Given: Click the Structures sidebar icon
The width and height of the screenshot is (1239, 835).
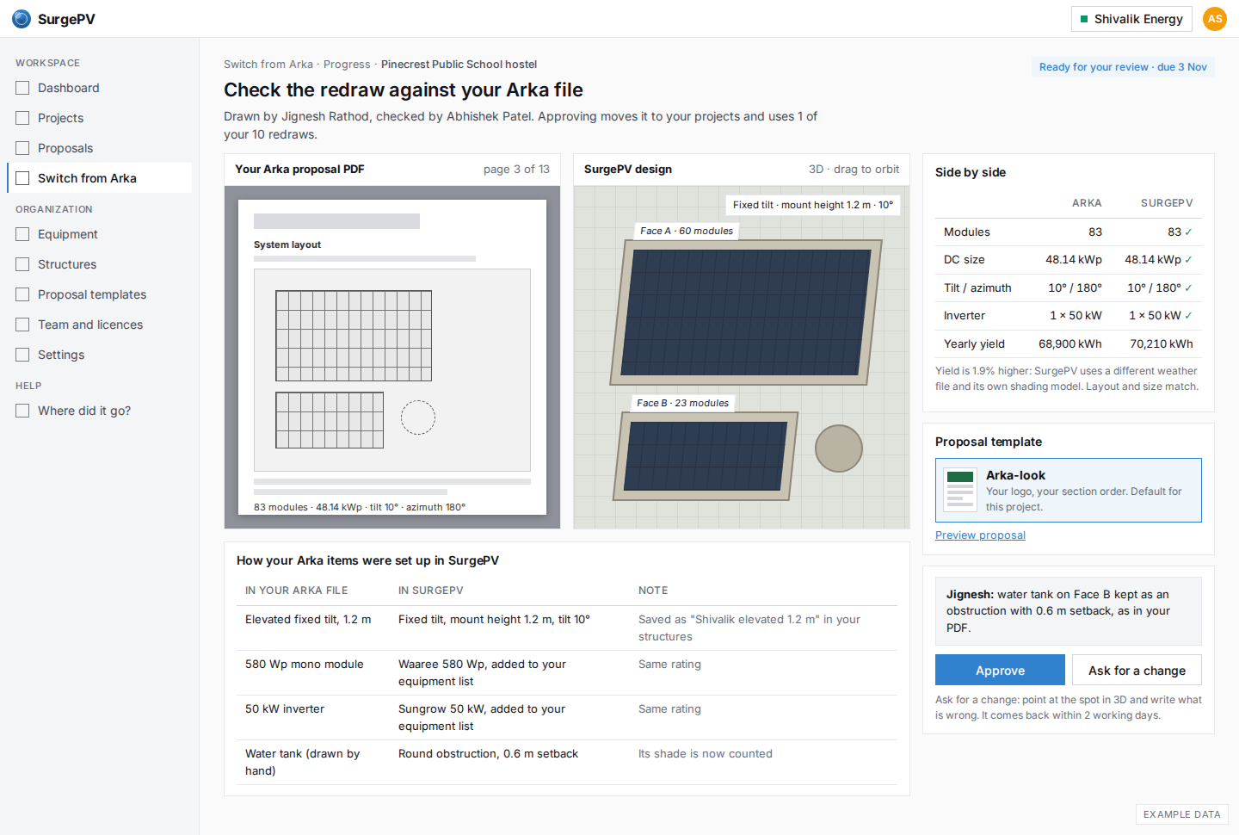Looking at the screenshot, I should pos(22,264).
